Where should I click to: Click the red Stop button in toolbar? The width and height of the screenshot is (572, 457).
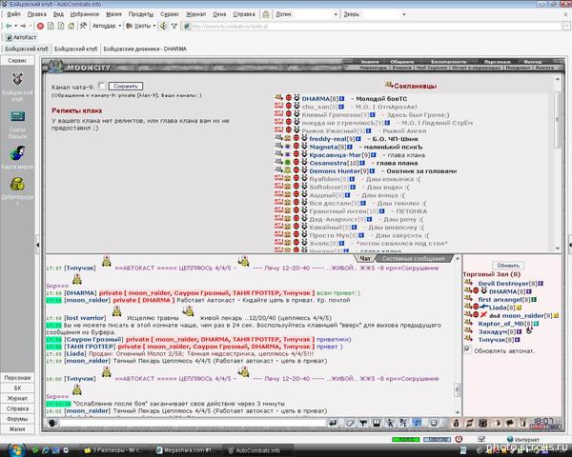40,26
